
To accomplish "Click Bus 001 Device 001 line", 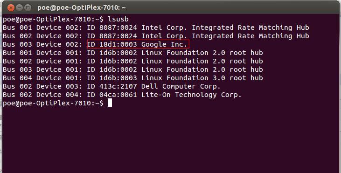I will coord(133,53).
